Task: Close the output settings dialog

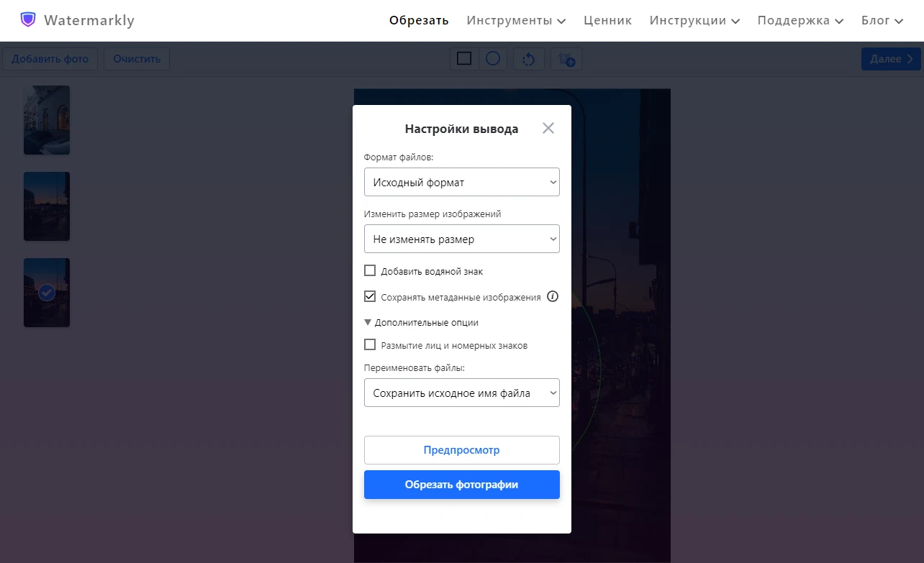Action: coord(548,128)
